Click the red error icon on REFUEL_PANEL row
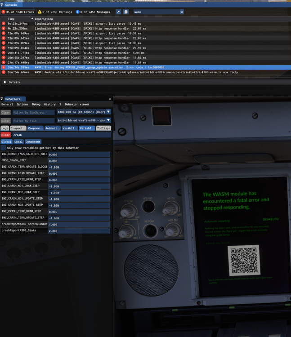 pyautogui.click(x=4, y=67)
